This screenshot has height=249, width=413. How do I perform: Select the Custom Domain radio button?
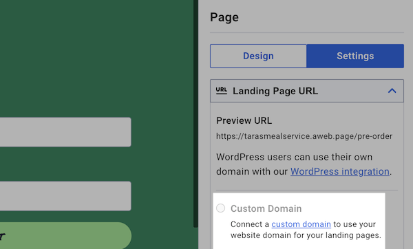(221, 208)
